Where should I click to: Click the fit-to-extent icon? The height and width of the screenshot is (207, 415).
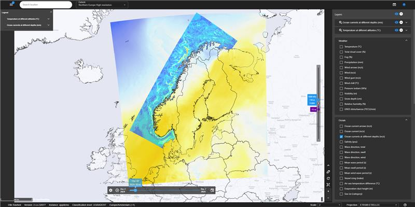328,185
